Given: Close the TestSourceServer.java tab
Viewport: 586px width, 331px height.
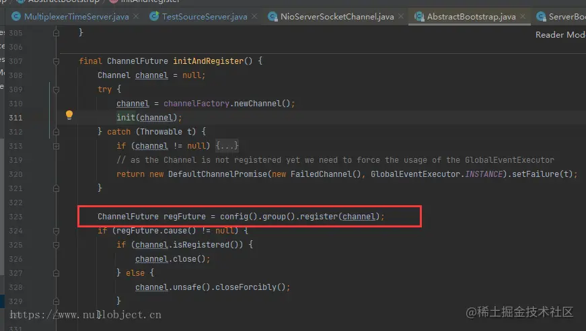Looking at the screenshot, I should coord(254,16).
